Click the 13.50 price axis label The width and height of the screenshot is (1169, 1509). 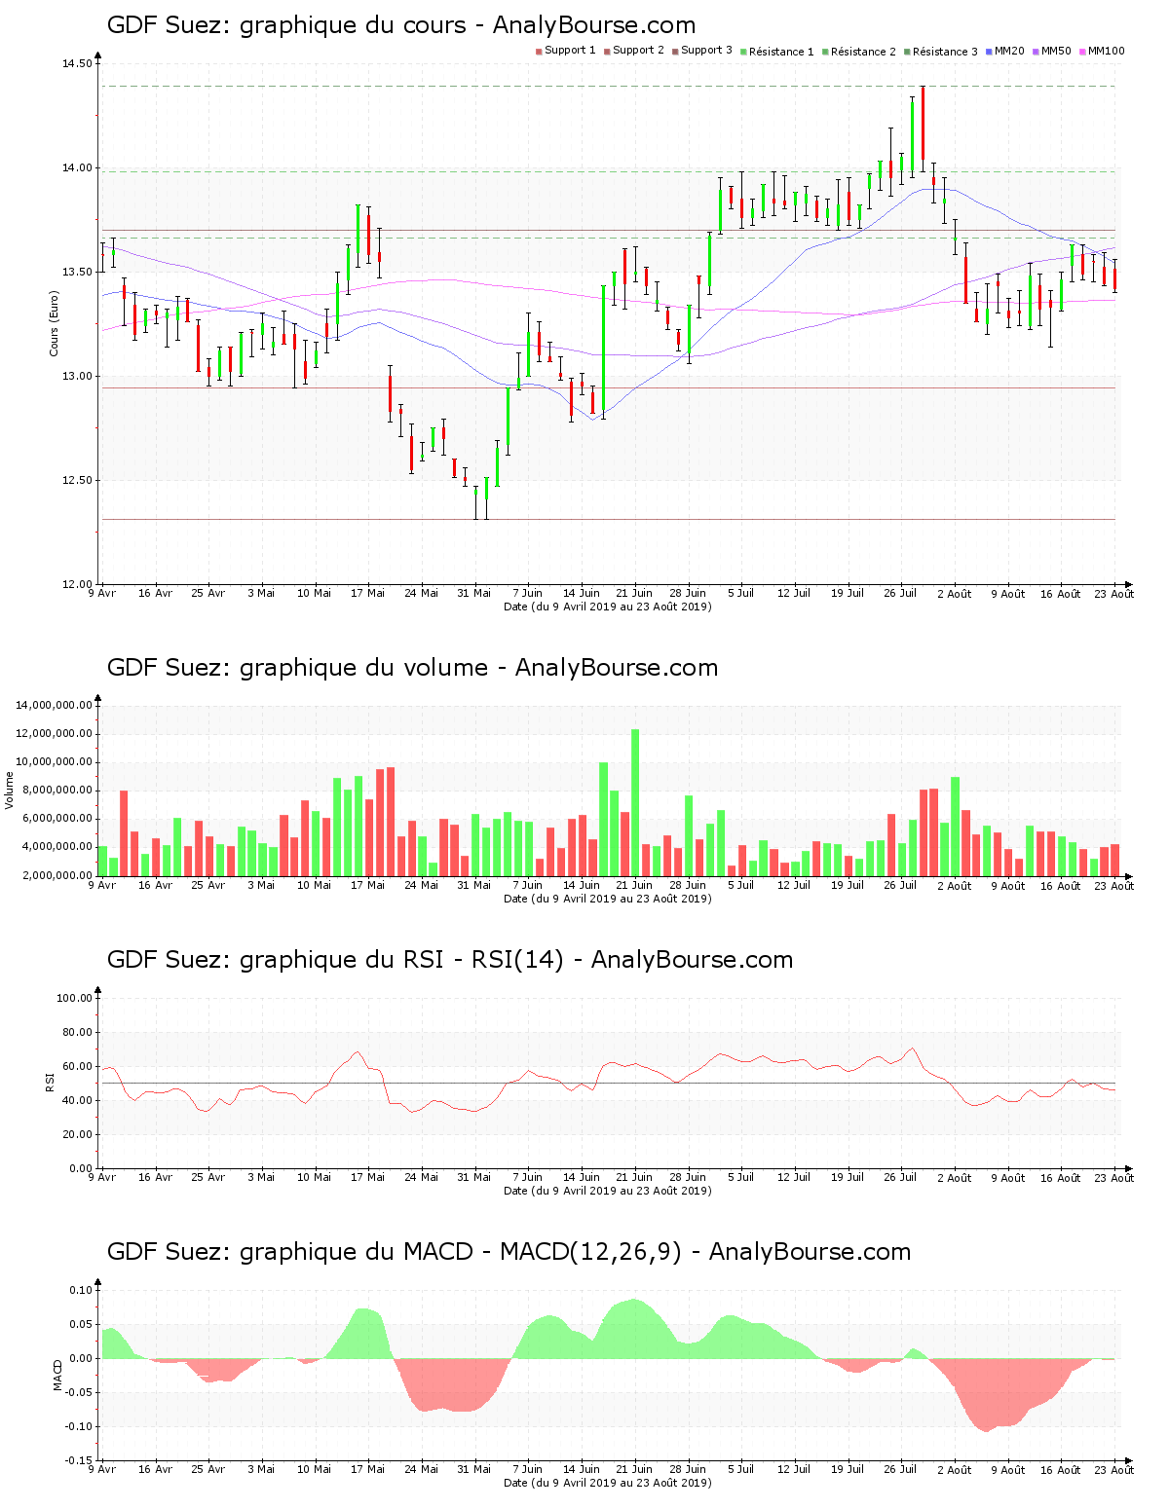tap(77, 273)
